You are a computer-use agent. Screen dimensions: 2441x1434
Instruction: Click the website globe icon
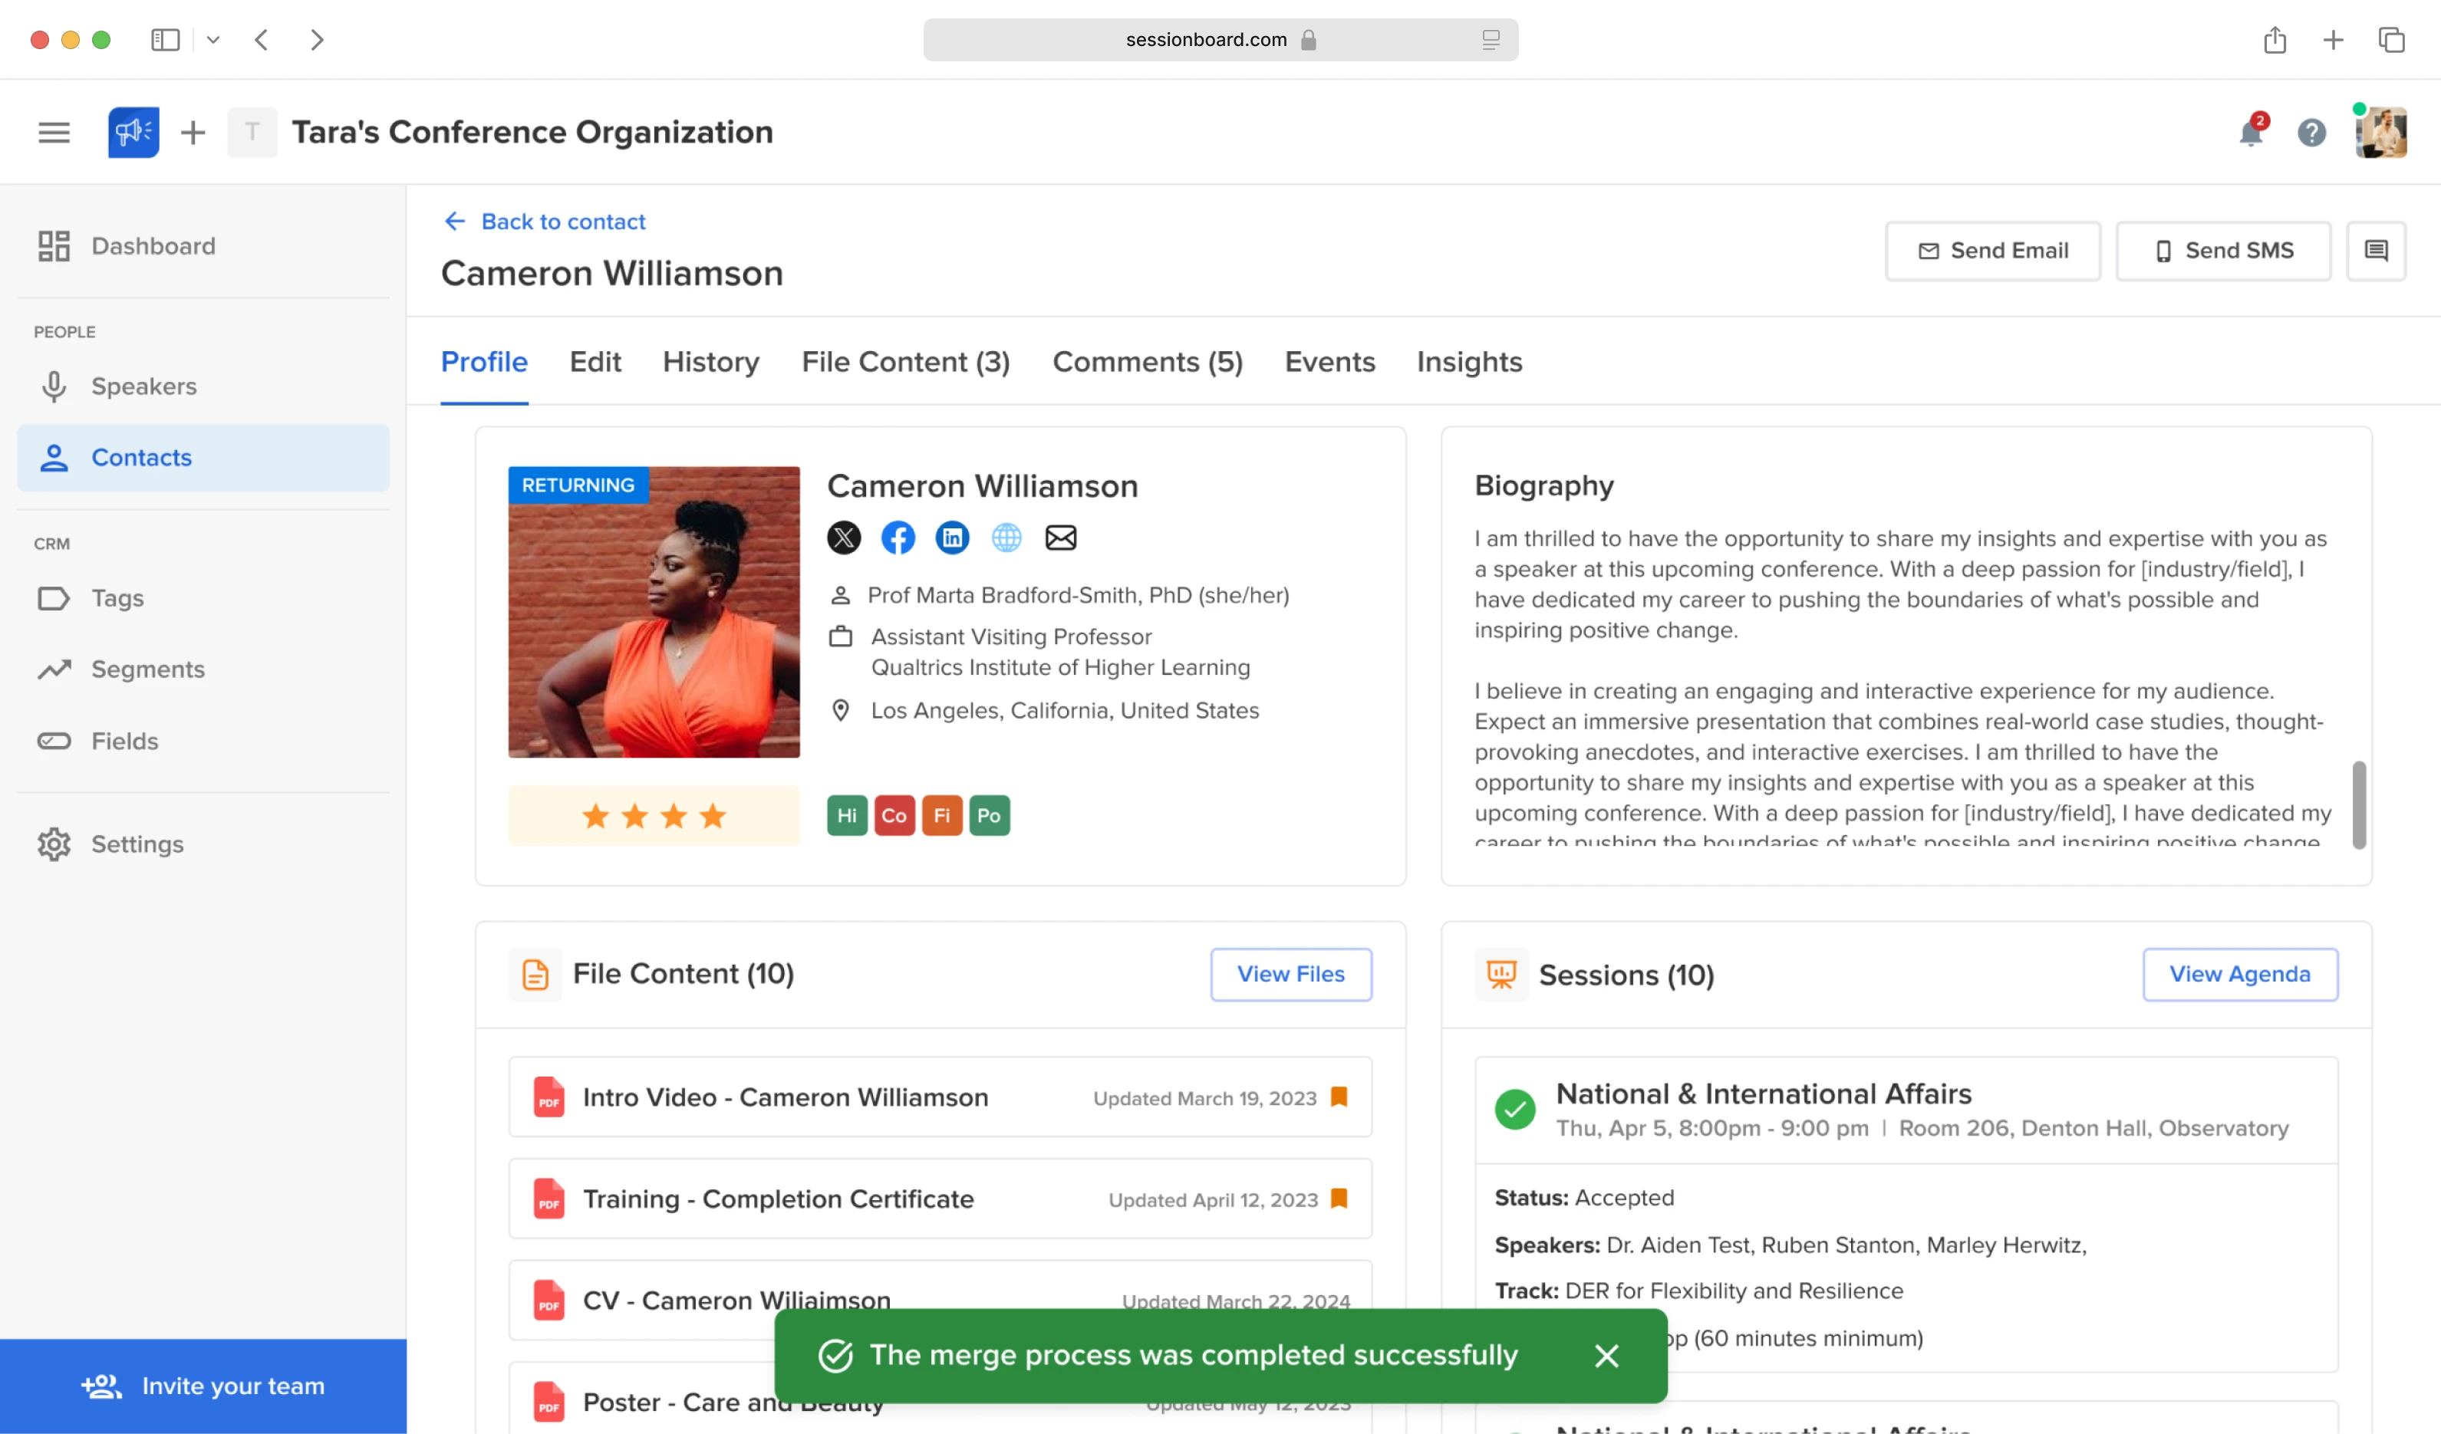1006,538
